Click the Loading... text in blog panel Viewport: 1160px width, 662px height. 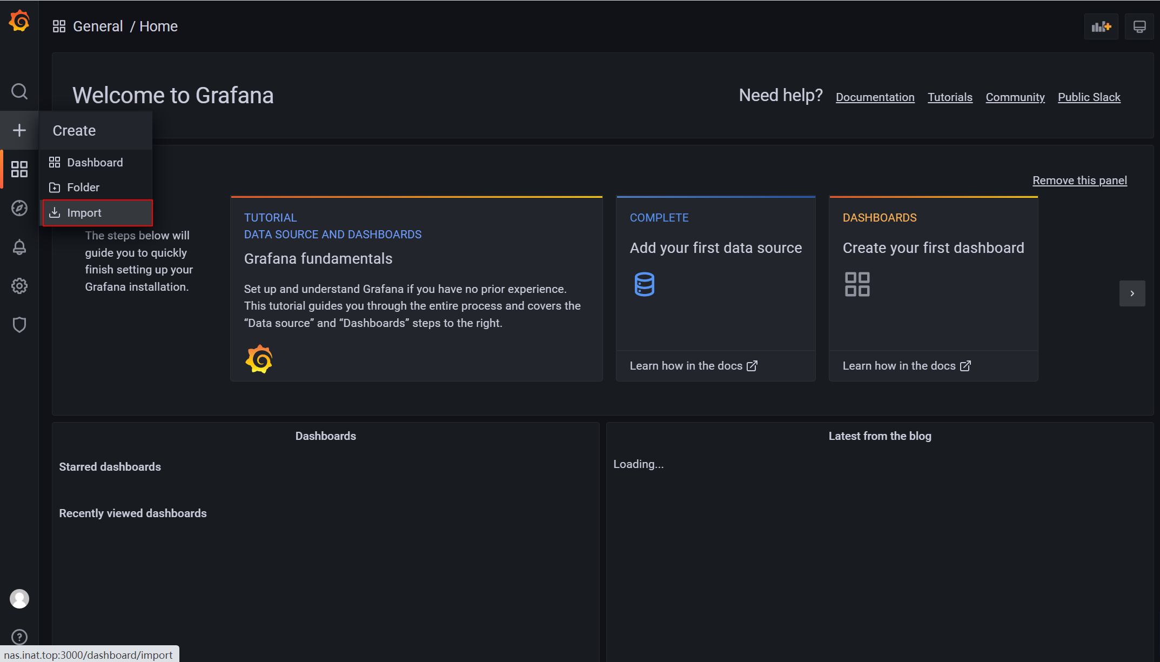coord(639,464)
